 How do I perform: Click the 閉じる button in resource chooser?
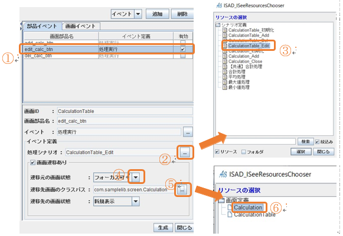click(324, 151)
